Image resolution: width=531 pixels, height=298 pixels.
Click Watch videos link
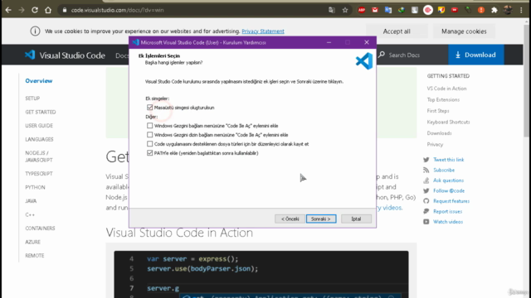(x=448, y=222)
